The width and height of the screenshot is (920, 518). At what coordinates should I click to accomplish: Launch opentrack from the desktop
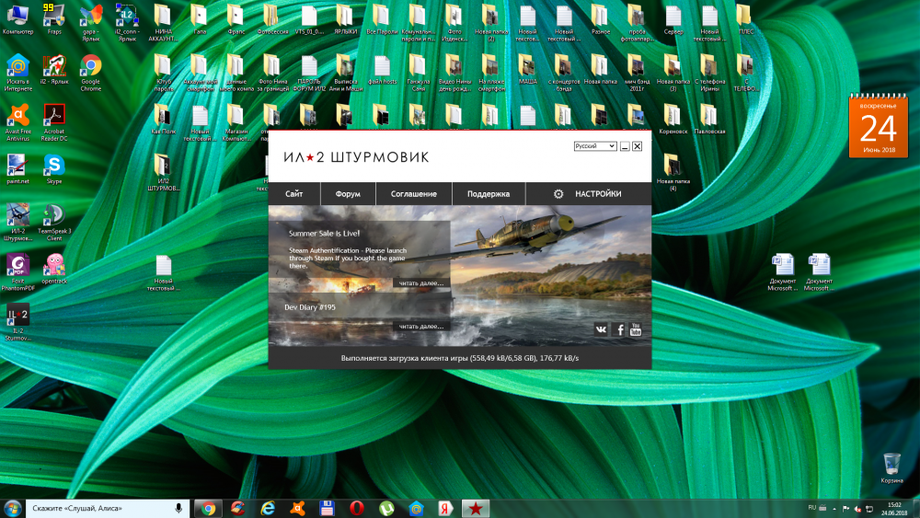tap(54, 269)
